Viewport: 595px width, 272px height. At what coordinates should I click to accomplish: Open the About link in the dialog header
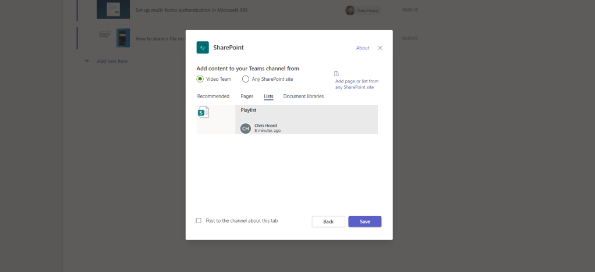[363, 48]
